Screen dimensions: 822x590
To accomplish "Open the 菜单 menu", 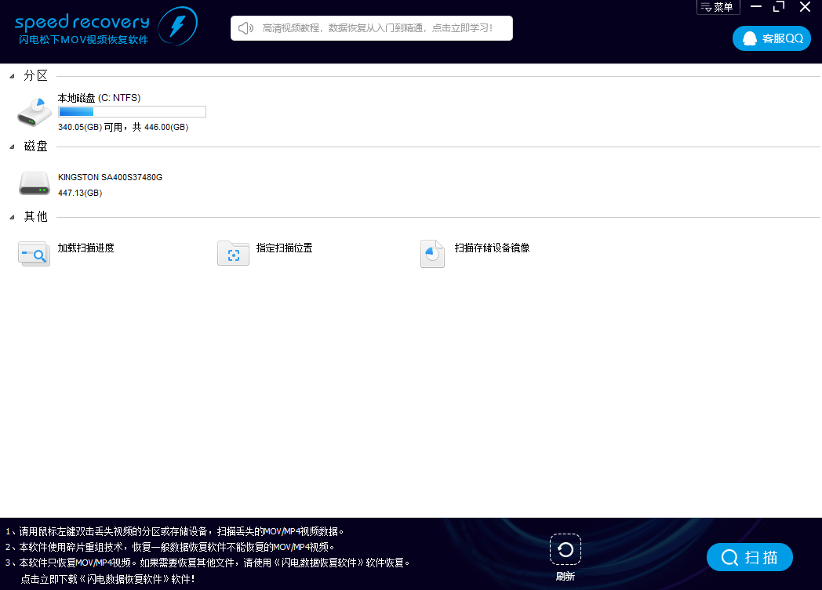I will click(x=718, y=7).
